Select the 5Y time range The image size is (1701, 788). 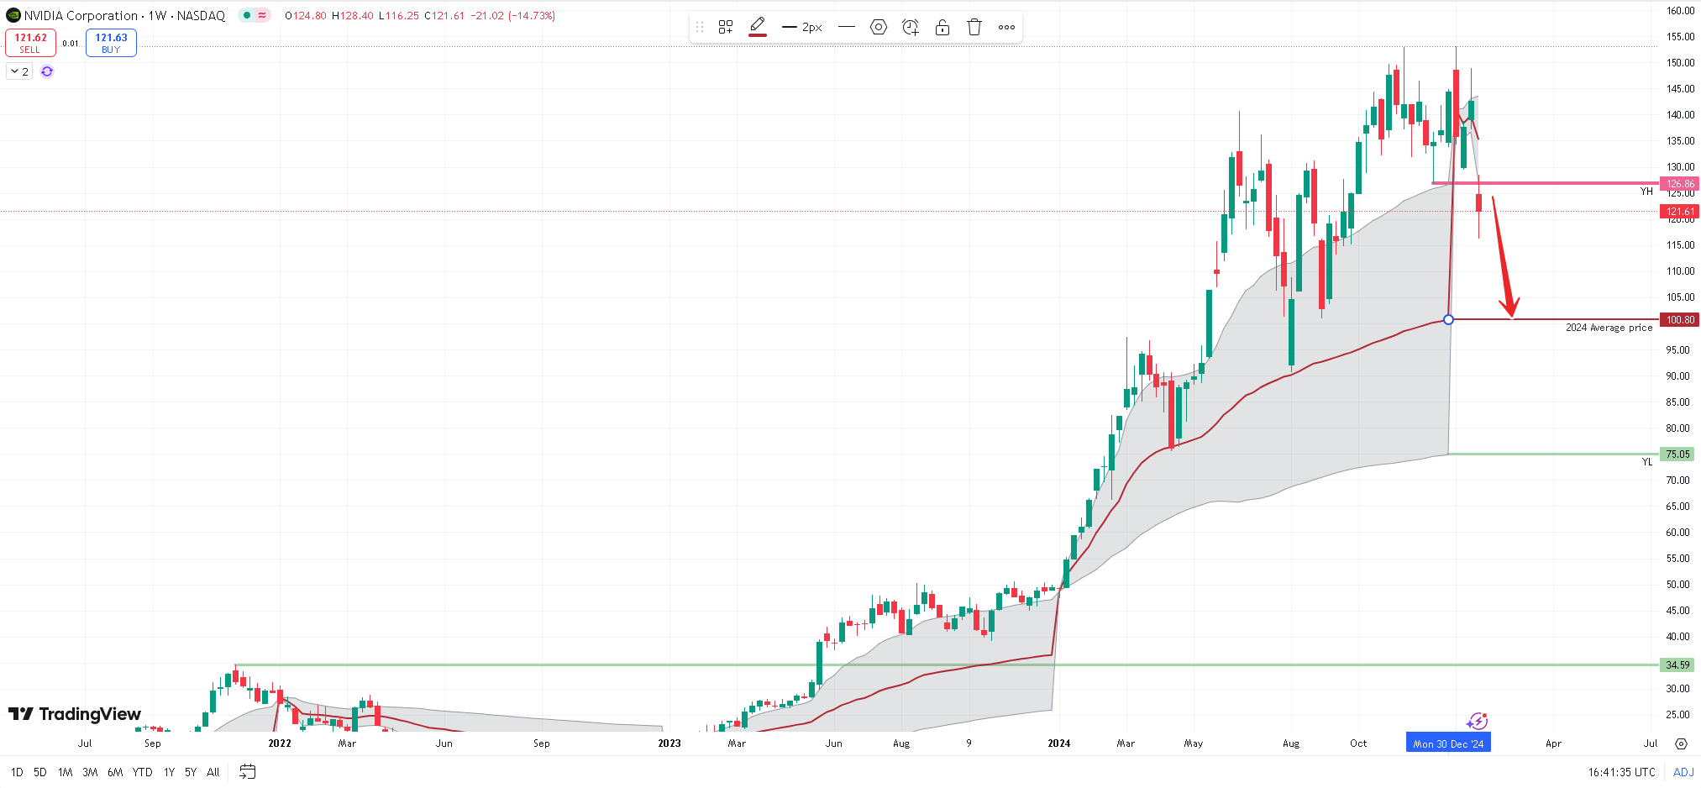coord(191,772)
